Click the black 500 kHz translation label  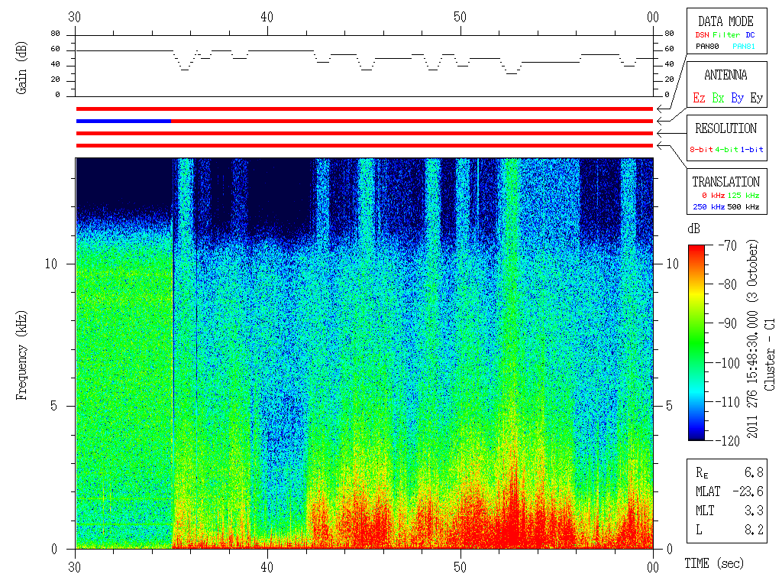[x=743, y=206]
